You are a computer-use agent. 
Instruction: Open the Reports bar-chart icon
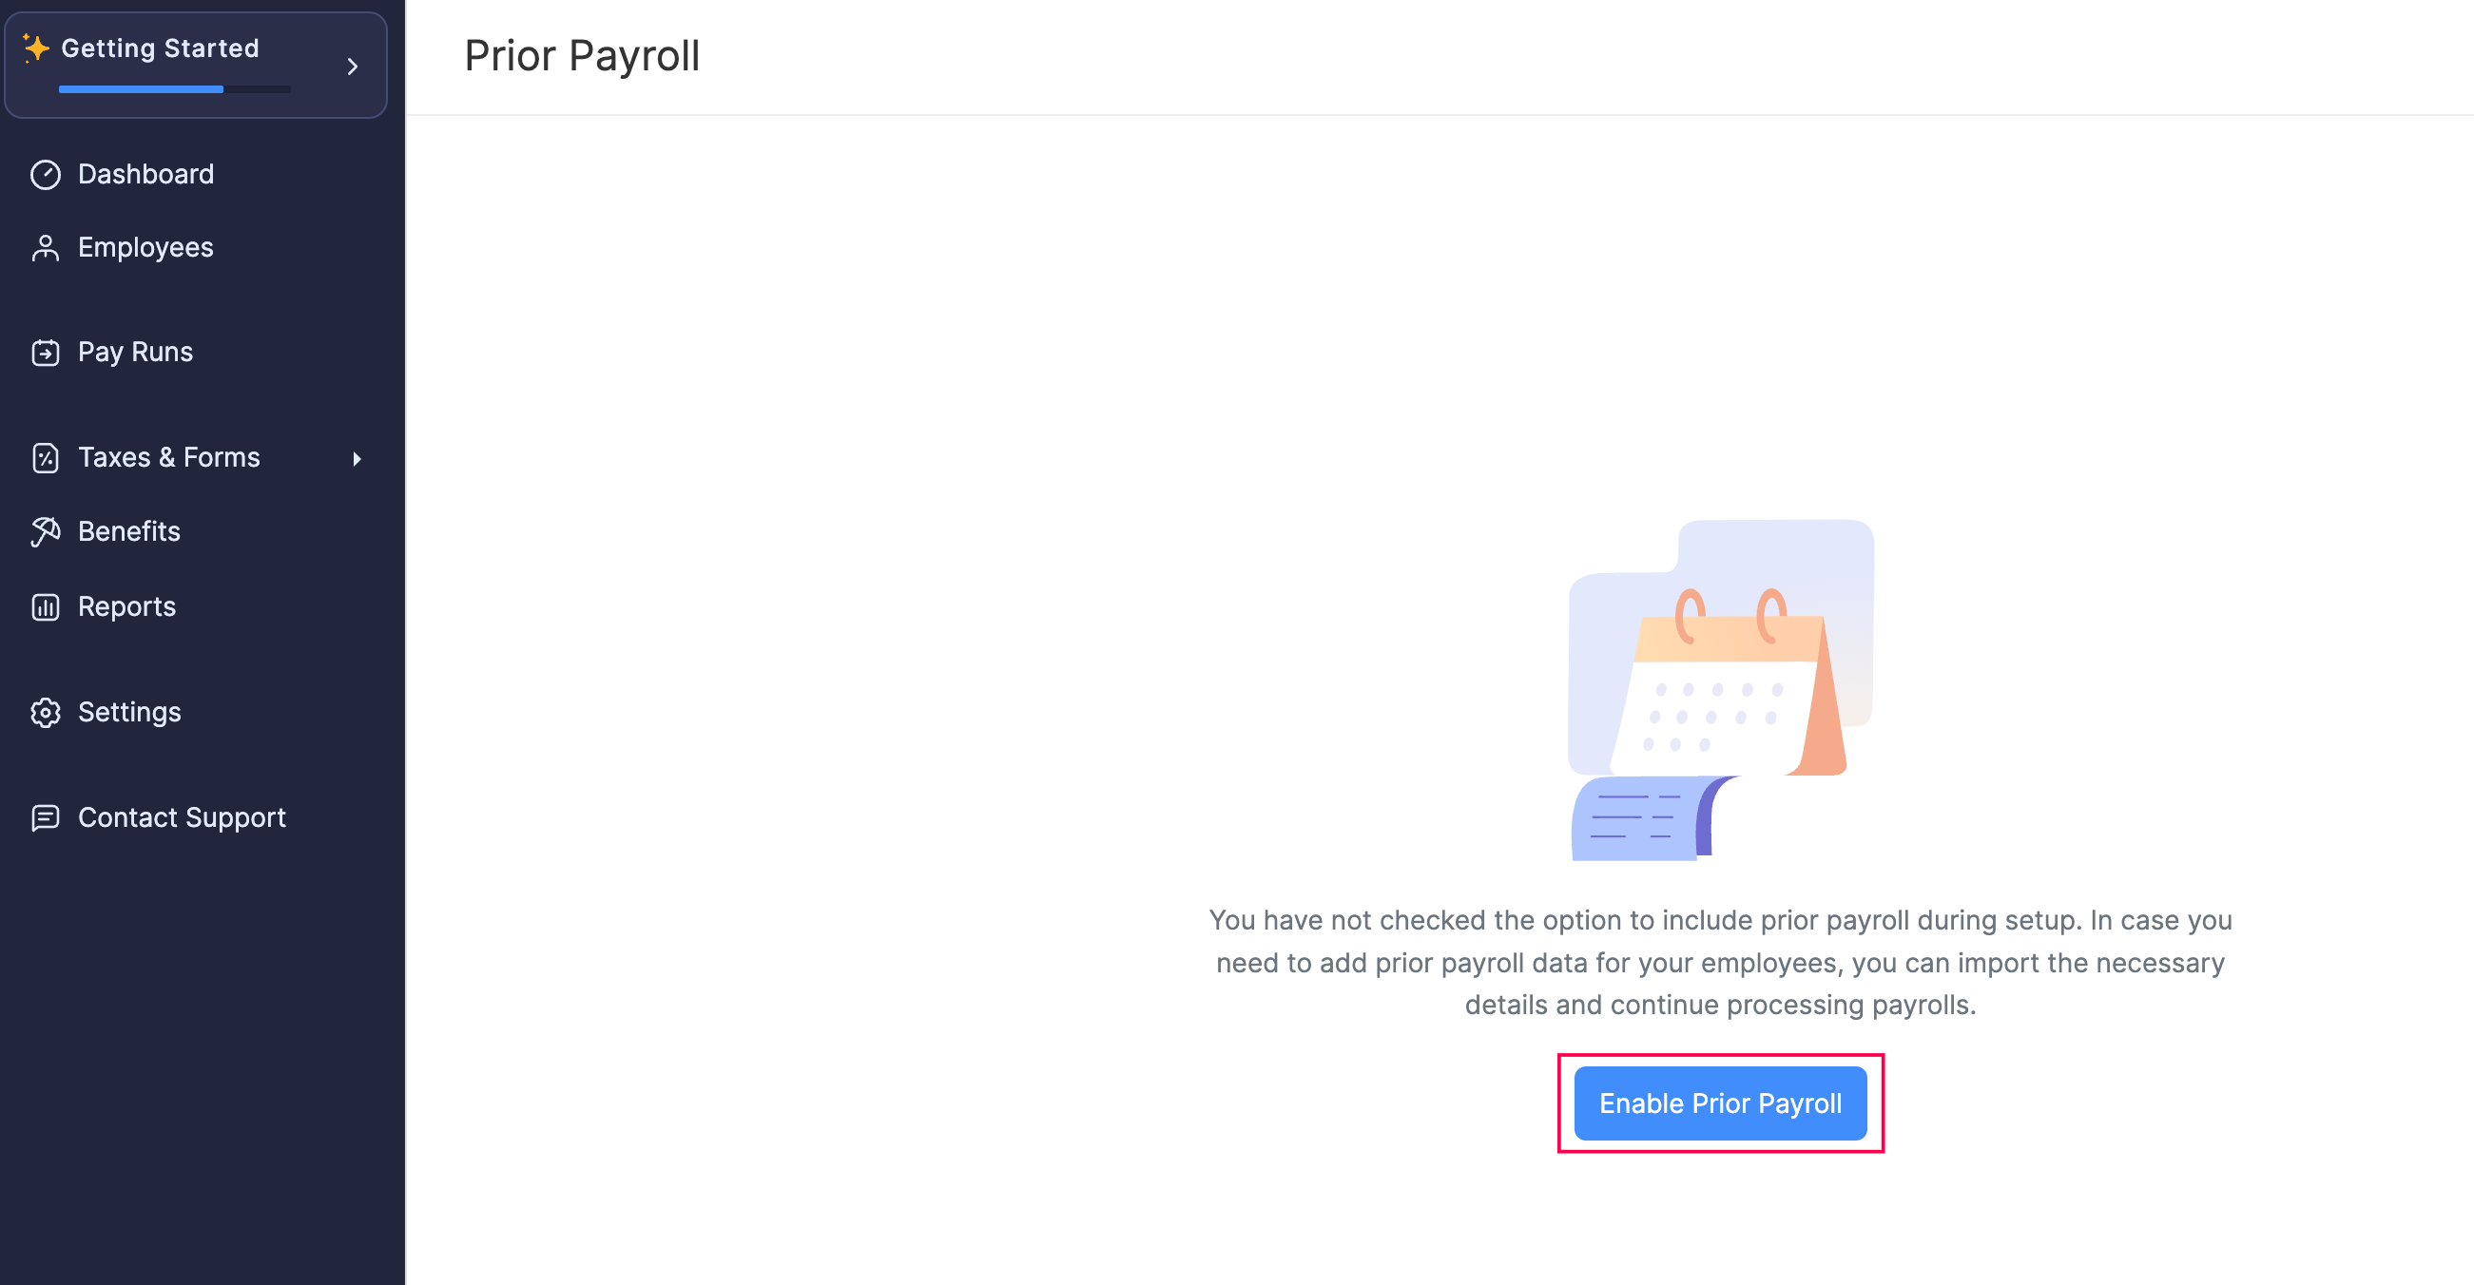click(x=45, y=606)
